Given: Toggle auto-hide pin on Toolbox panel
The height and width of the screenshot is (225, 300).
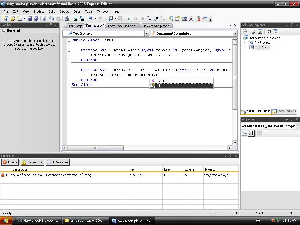Looking at the screenshot, I should coord(51,25).
